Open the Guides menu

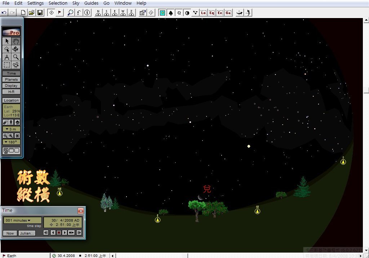click(91, 3)
